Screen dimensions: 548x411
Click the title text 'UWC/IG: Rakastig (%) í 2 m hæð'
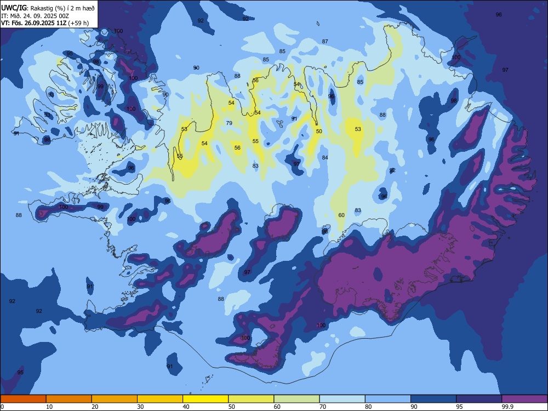pos(48,8)
